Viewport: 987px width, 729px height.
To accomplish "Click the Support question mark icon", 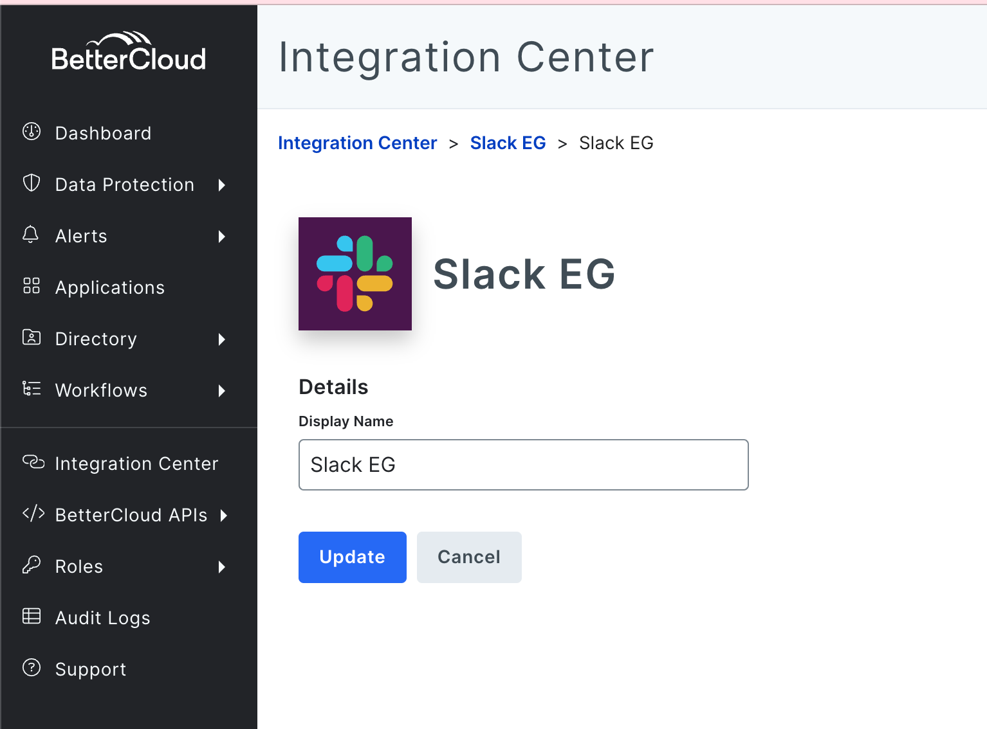I will [x=31, y=668].
